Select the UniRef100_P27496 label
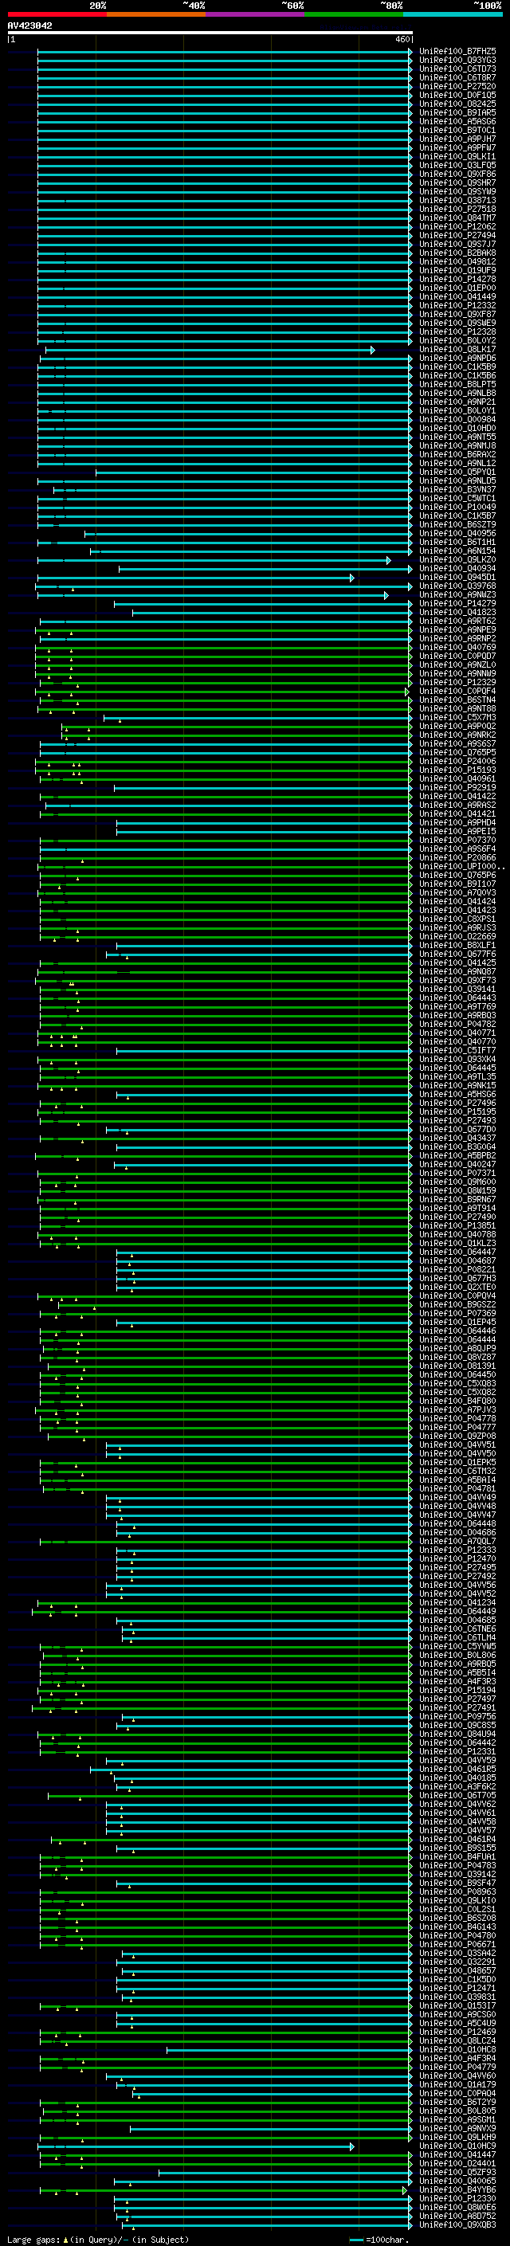The image size is (510, 2246). (457, 1103)
